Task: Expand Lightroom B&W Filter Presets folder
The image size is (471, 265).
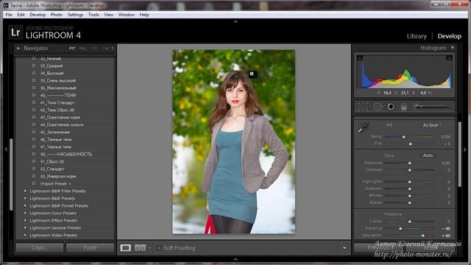Action: coord(25,191)
